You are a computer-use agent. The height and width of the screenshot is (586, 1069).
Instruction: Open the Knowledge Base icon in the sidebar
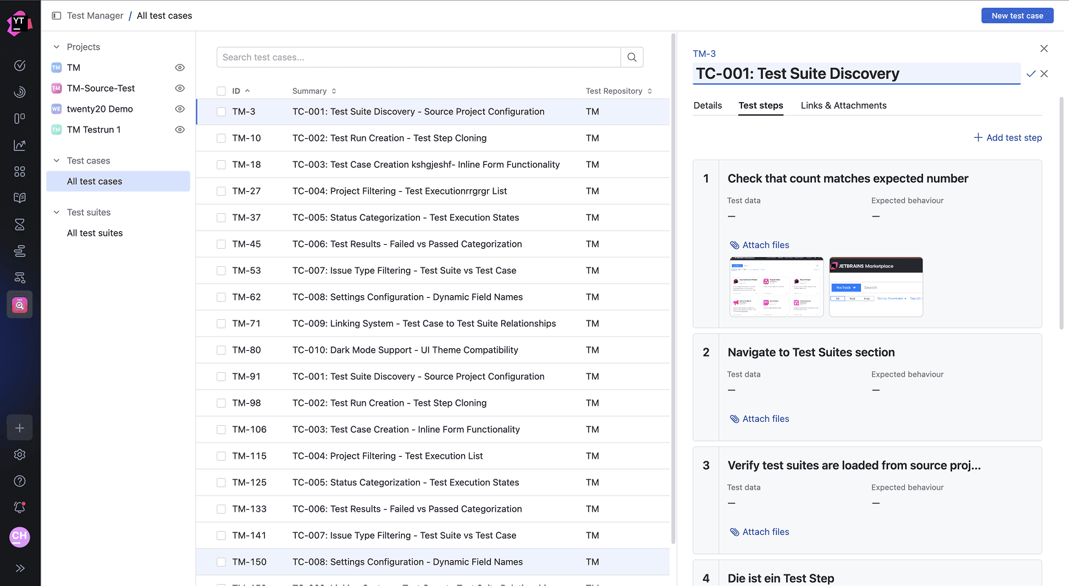(x=19, y=198)
